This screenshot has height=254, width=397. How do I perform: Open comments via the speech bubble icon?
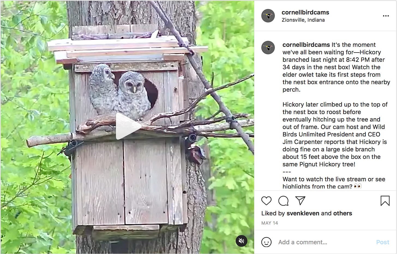click(283, 201)
